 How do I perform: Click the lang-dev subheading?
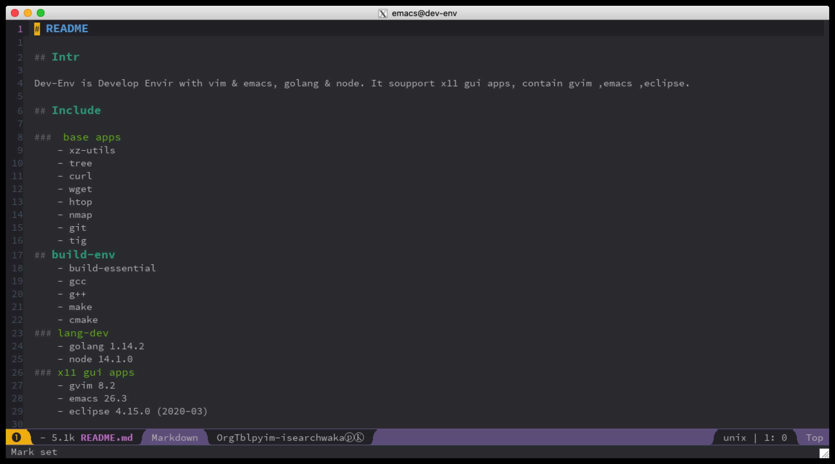coord(83,333)
